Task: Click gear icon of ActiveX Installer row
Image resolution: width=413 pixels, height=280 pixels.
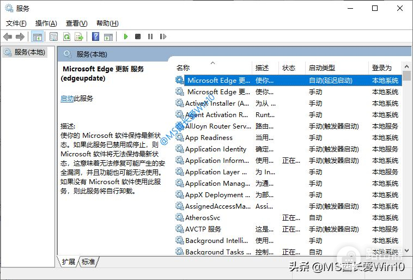Action: (180, 104)
